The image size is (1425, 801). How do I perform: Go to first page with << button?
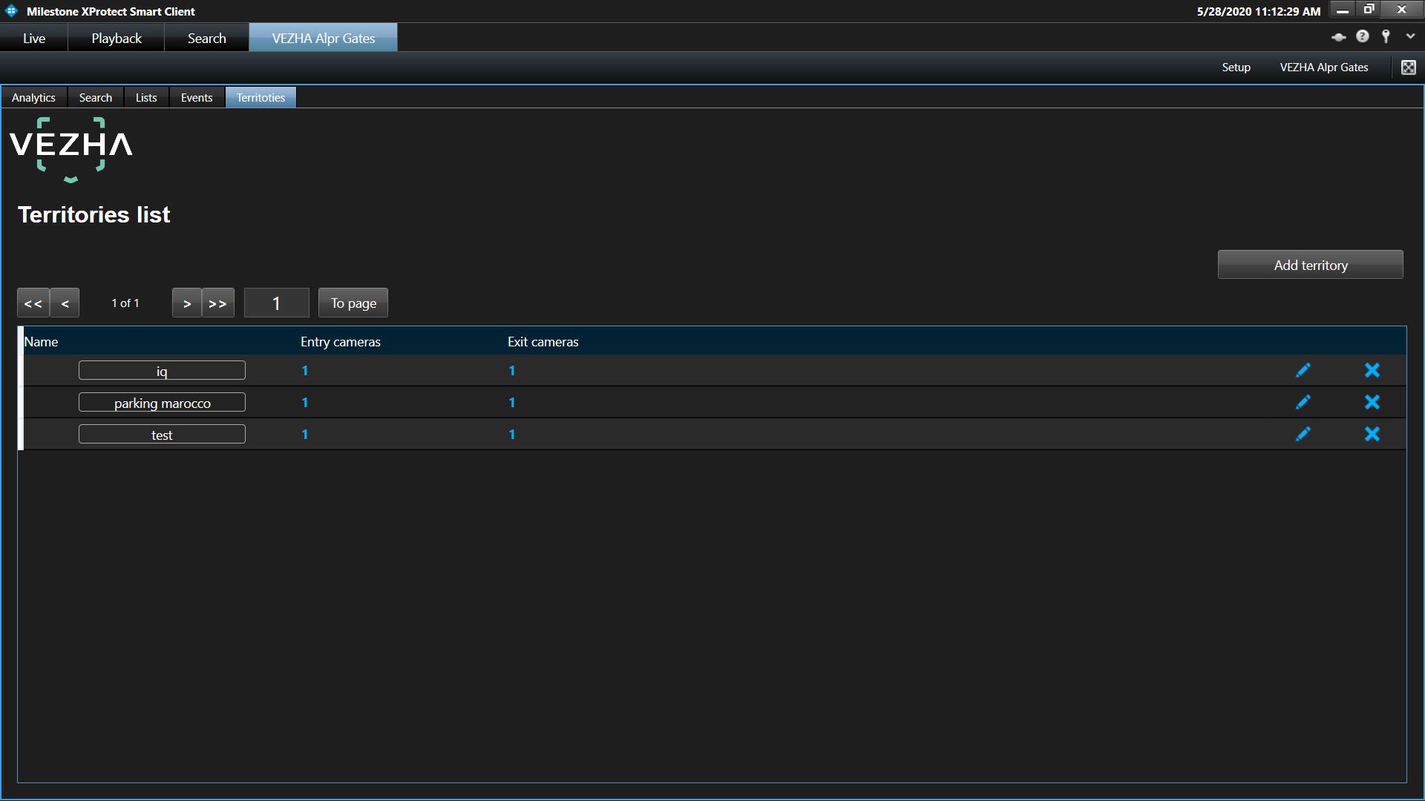(x=33, y=303)
